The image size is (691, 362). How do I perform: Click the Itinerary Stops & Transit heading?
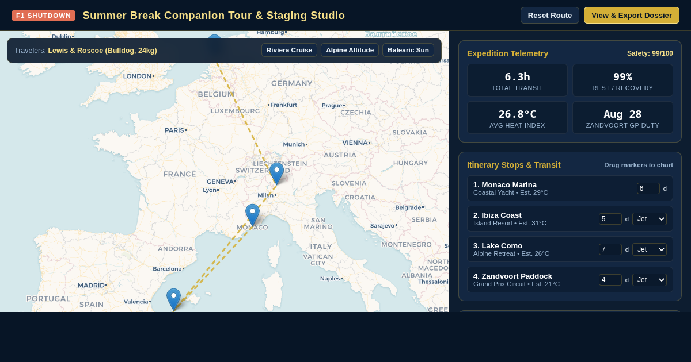[x=514, y=165]
